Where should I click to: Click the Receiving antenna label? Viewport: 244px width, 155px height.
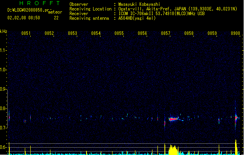[x=89, y=18]
